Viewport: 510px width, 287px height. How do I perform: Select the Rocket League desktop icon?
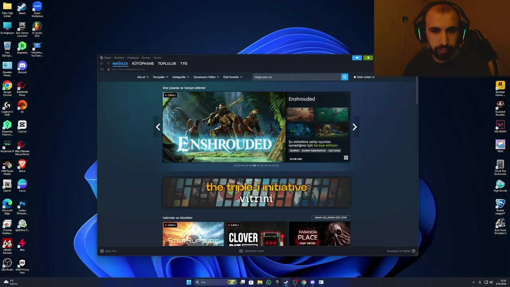[500, 206]
